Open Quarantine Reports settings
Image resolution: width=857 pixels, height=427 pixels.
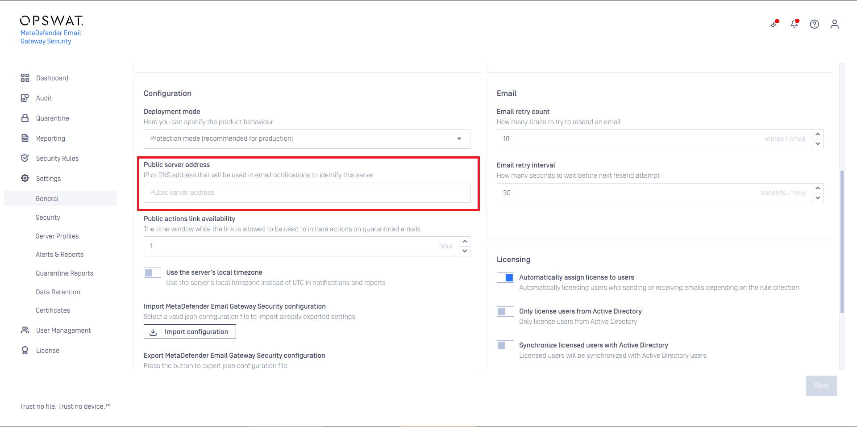pyautogui.click(x=64, y=273)
